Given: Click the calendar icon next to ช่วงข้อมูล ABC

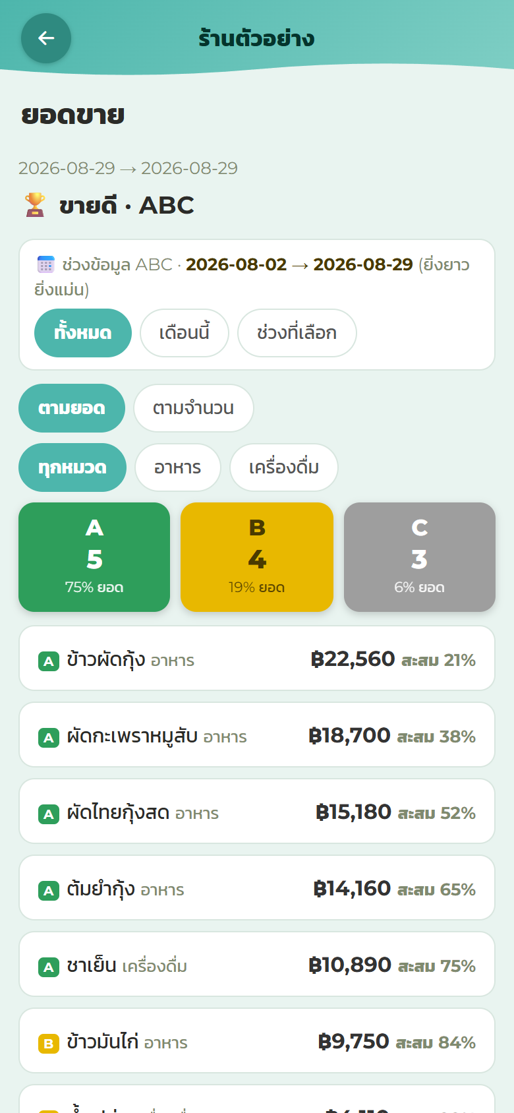Looking at the screenshot, I should (x=45, y=264).
